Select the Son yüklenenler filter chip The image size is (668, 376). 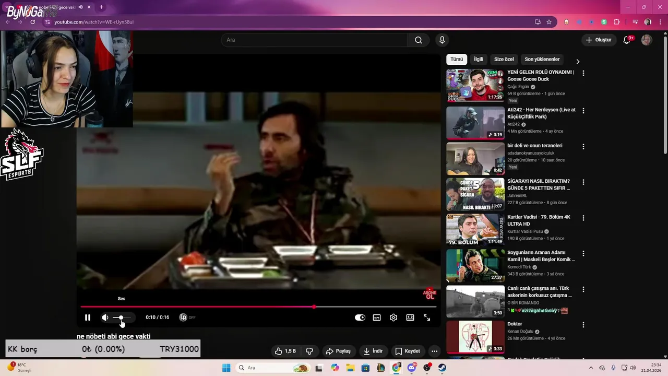point(542,60)
